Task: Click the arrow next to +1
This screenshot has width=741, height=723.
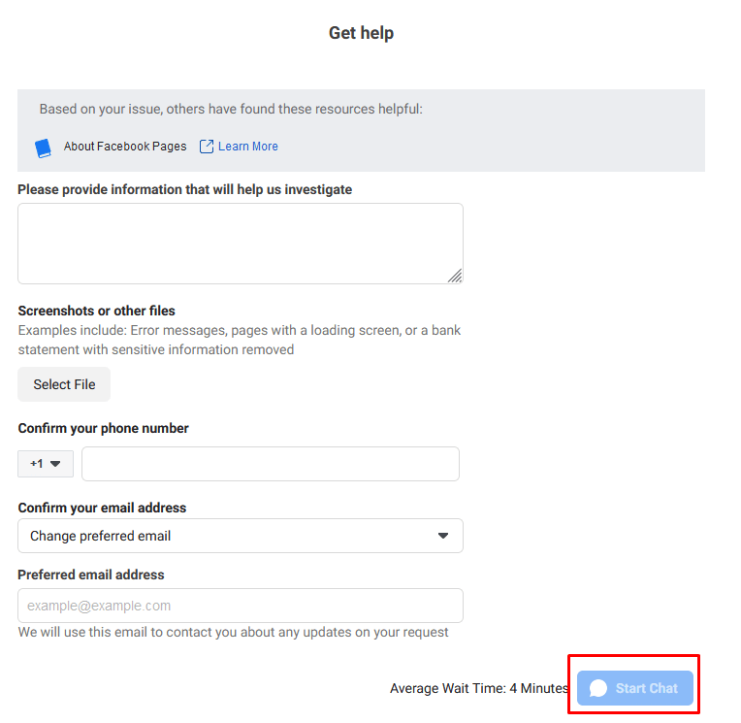Action: pyautogui.click(x=55, y=464)
